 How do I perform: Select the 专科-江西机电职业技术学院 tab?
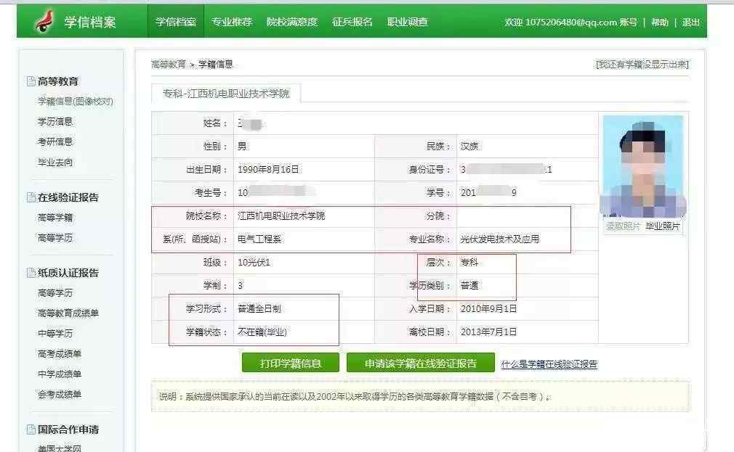pyautogui.click(x=226, y=94)
